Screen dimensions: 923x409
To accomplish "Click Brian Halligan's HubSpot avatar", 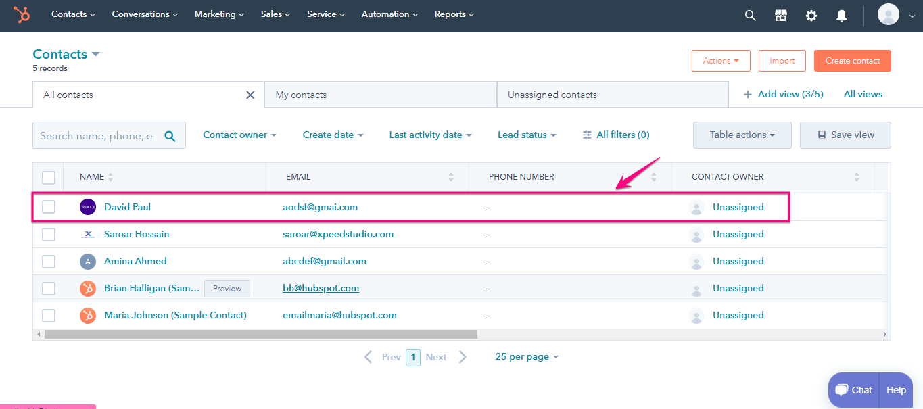I will pos(88,288).
